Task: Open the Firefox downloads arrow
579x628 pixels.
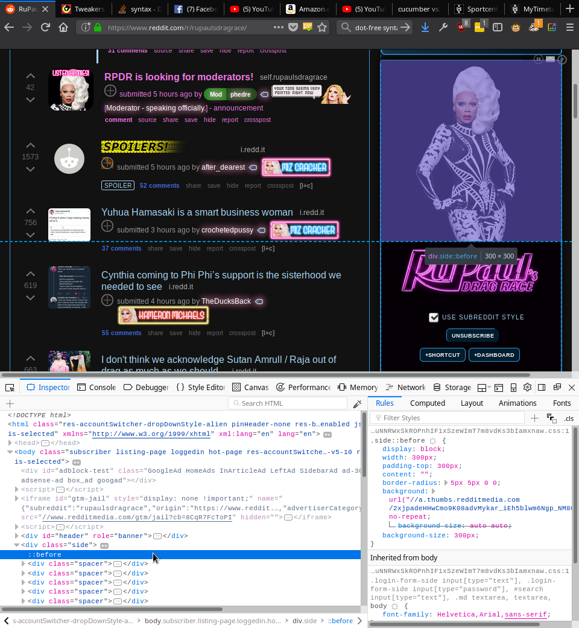Action: pyautogui.click(x=425, y=27)
